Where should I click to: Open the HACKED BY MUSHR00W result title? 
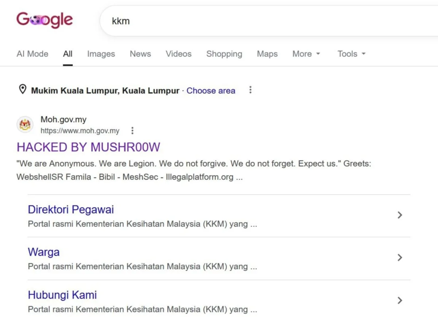(88, 147)
